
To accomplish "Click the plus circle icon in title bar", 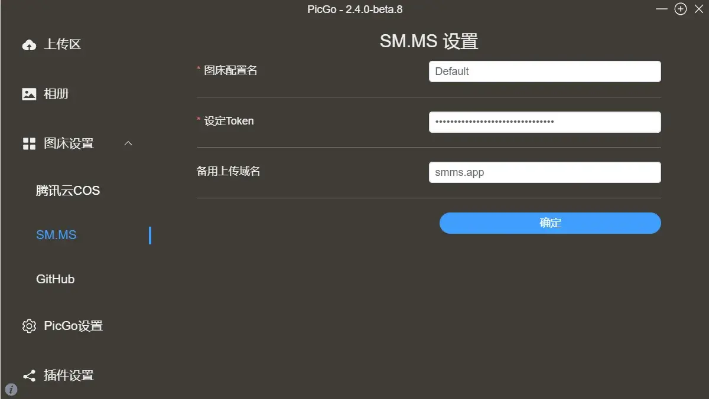I will 681,9.
